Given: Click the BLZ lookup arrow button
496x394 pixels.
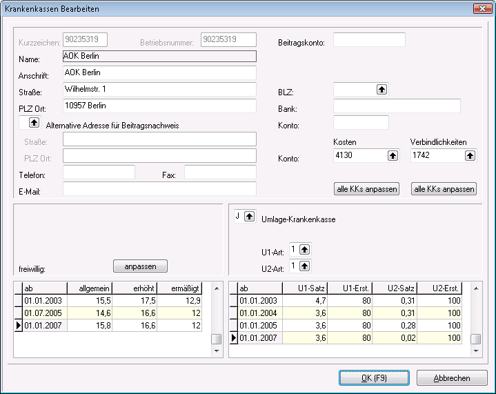Looking at the screenshot, I should pos(381,89).
